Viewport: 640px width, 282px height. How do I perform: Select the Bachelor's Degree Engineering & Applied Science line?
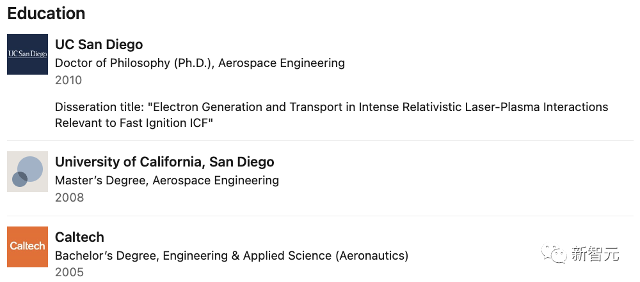[x=232, y=256]
